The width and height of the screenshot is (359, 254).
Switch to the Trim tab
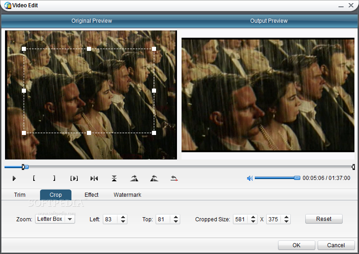coord(20,195)
